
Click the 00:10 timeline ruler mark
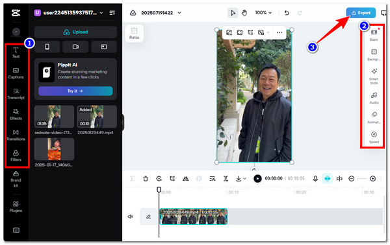point(233,192)
